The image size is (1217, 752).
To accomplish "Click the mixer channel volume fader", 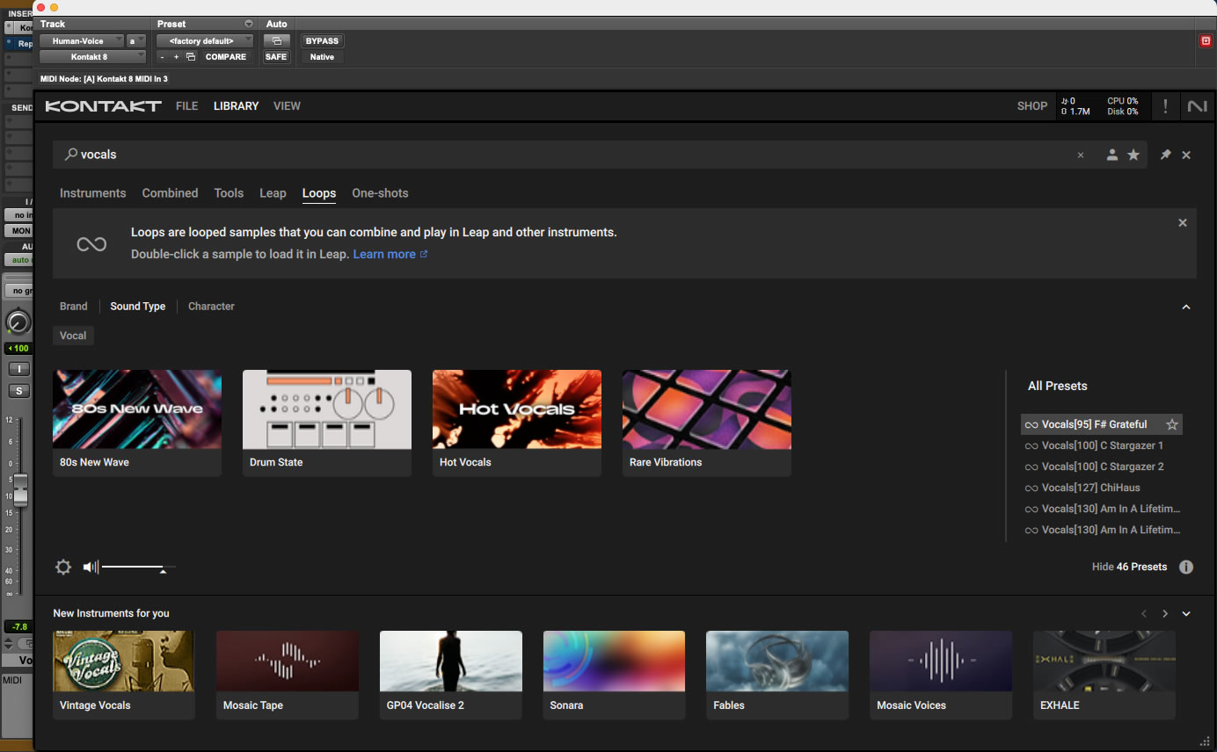I will click(x=19, y=489).
